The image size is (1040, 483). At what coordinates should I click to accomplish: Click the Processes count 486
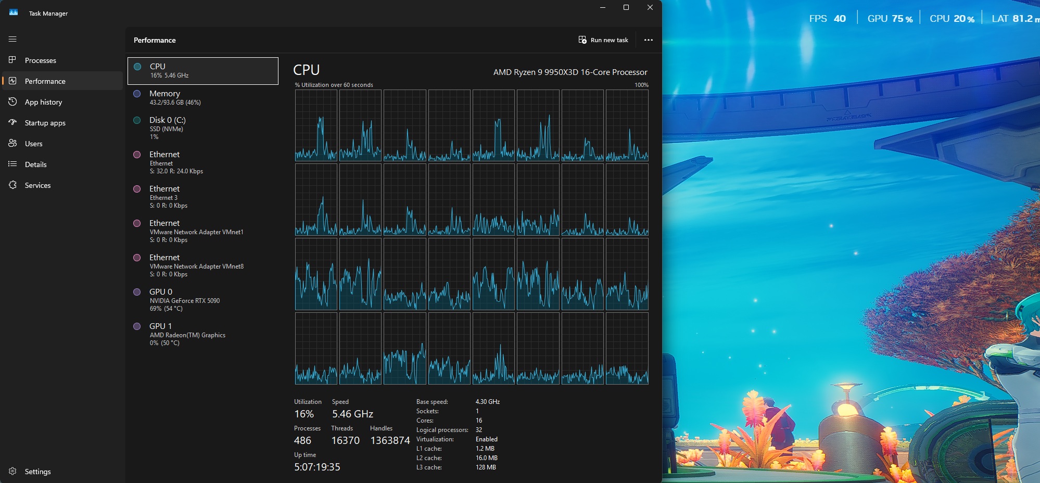pos(302,440)
